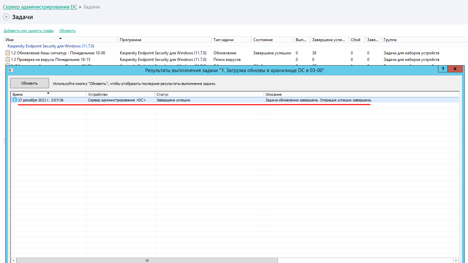Click the Тип задачи column header
The width and height of the screenshot is (468, 263).
(231, 40)
